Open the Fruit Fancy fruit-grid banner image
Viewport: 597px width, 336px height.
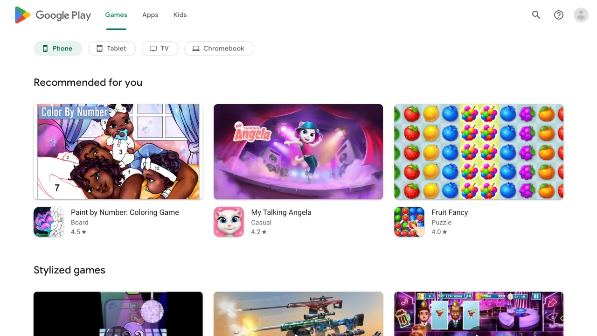[x=479, y=152]
